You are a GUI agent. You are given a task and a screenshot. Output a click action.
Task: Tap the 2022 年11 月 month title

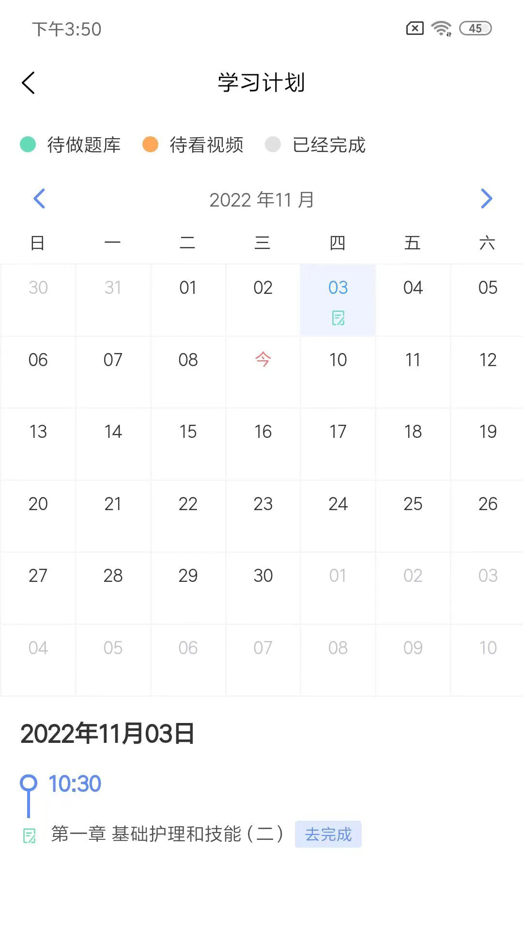coord(261,199)
